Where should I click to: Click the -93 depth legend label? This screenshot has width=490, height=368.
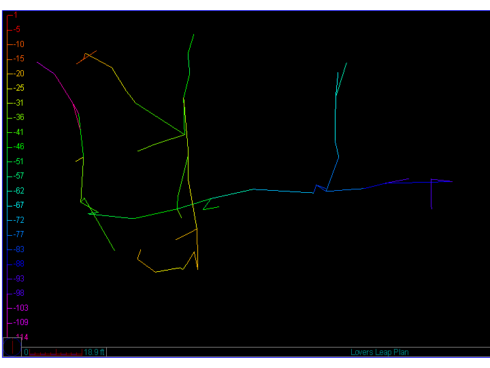pyautogui.click(x=19, y=279)
